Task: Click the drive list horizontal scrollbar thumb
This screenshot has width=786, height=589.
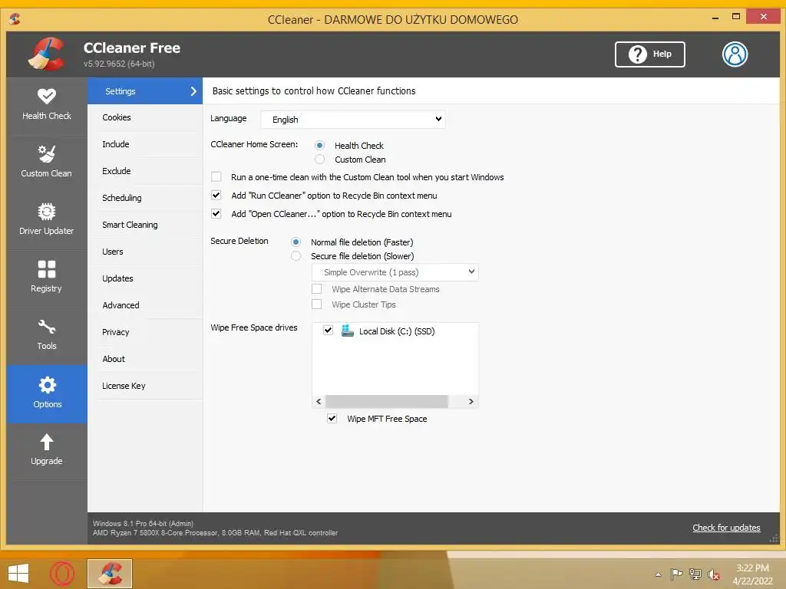Action: [x=387, y=401]
